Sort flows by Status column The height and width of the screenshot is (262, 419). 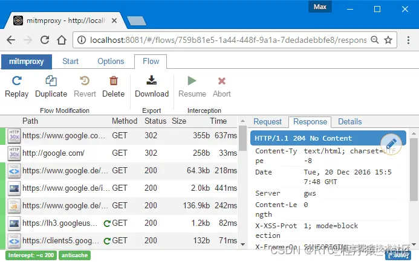(x=155, y=121)
